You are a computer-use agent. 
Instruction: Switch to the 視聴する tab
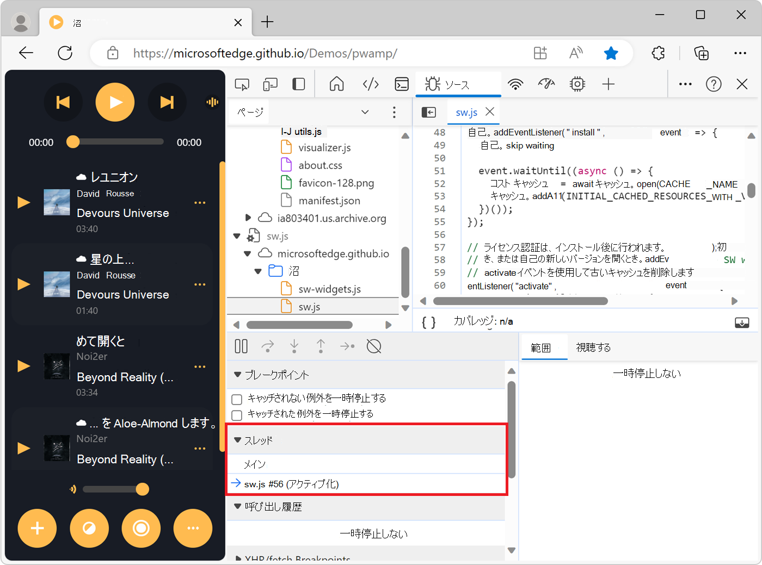(x=593, y=347)
